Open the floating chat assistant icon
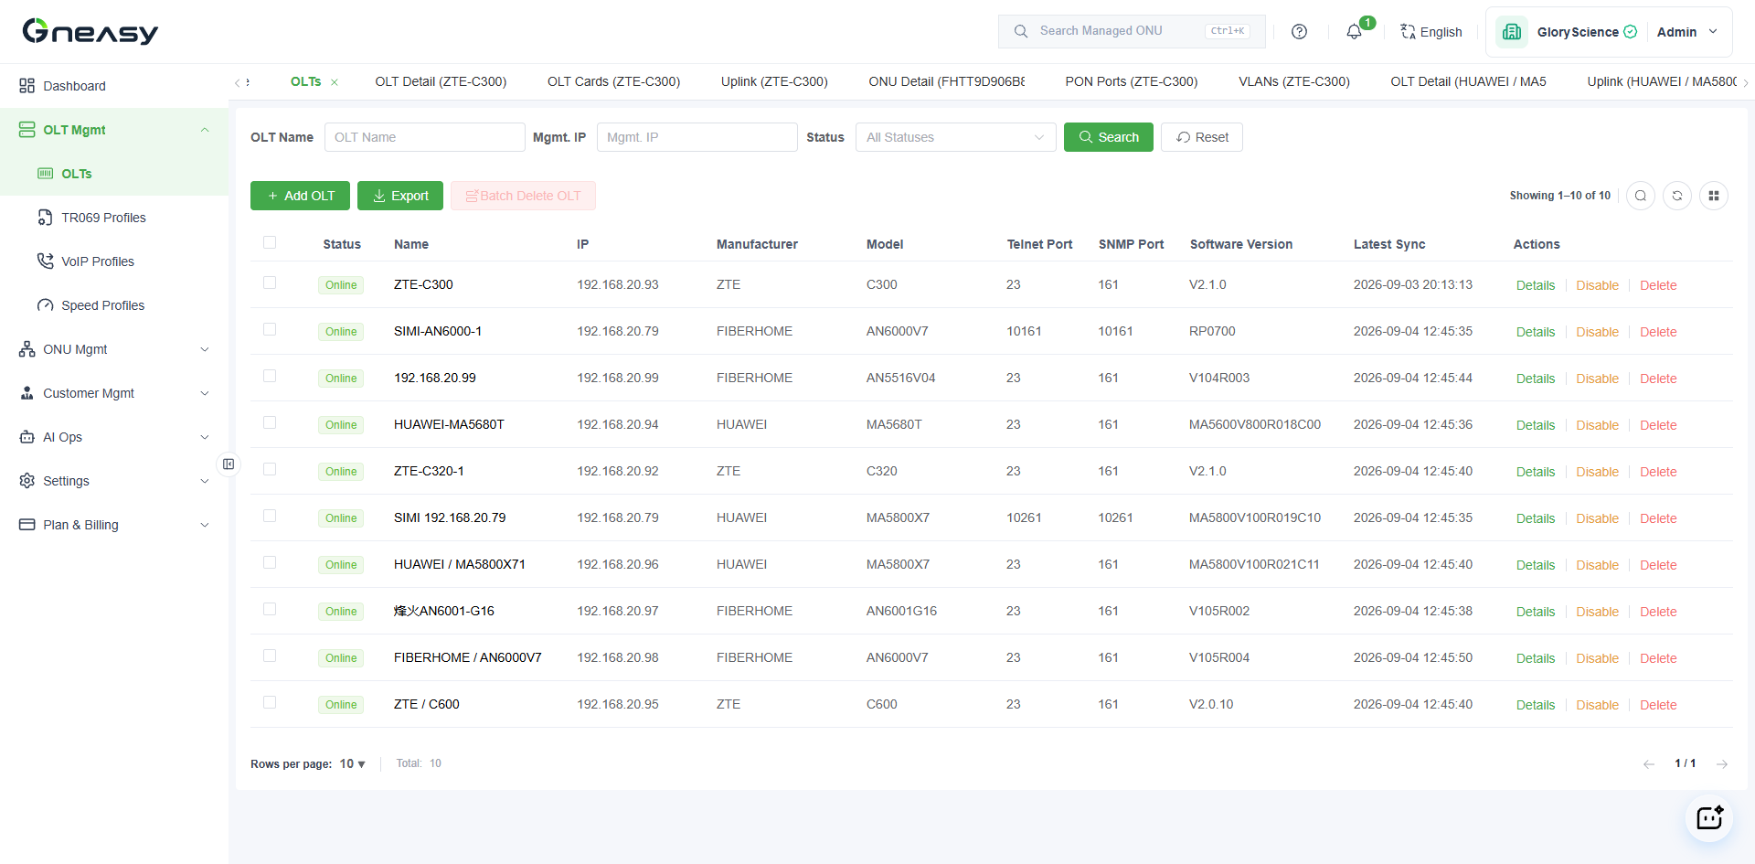 pos(1709,817)
